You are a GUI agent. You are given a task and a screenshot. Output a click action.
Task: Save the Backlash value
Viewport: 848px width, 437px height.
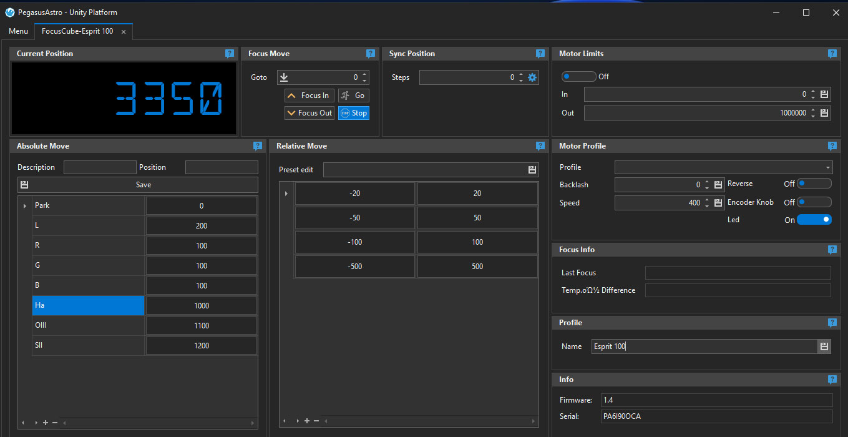click(718, 185)
